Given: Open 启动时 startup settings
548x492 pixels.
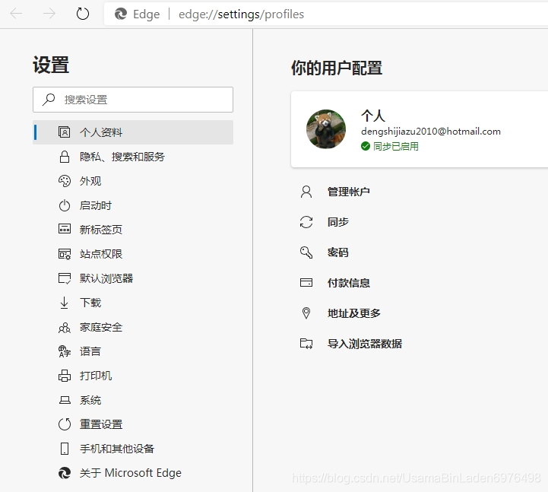Looking at the screenshot, I should 96,205.
